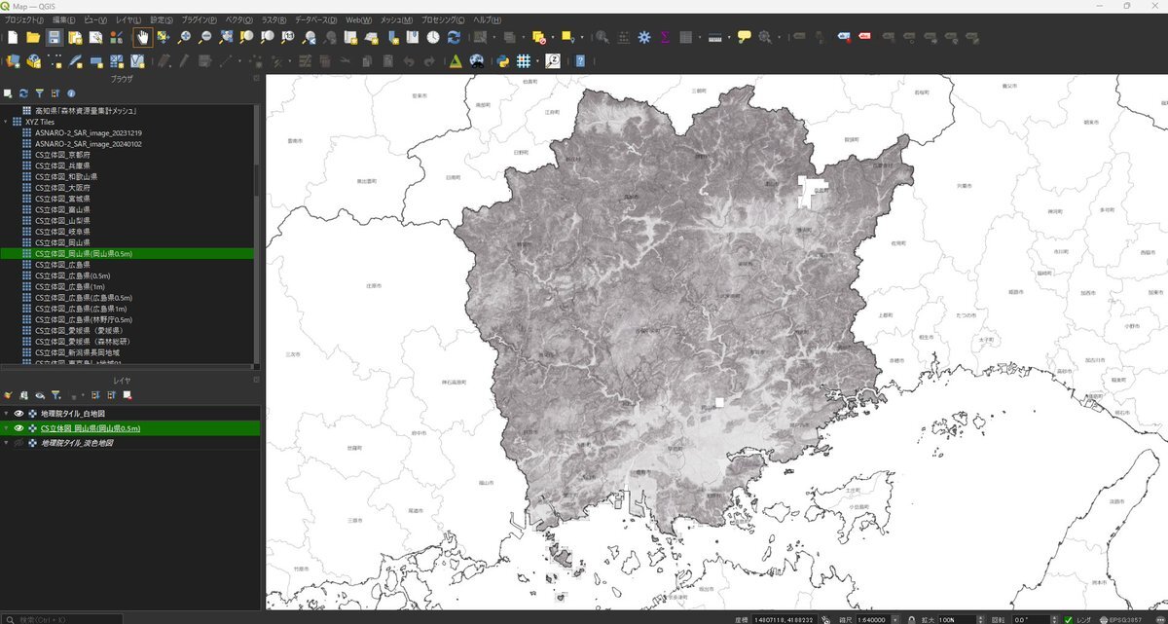Click the Zoom Out magnifier tool
The height and width of the screenshot is (624, 1168).
(204, 37)
